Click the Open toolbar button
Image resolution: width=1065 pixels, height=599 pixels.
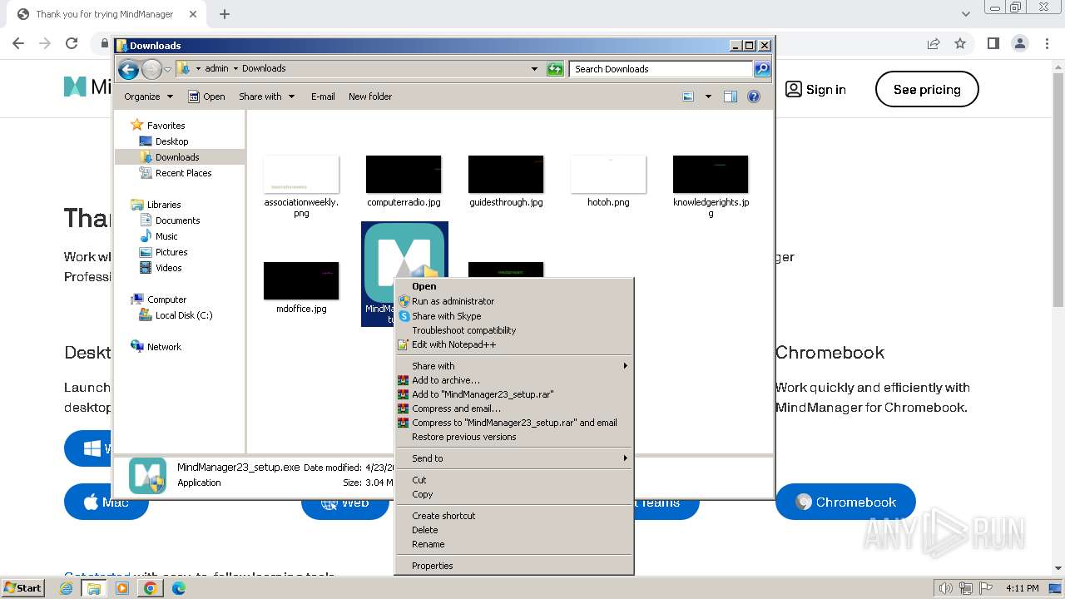[x=206, y=97]
